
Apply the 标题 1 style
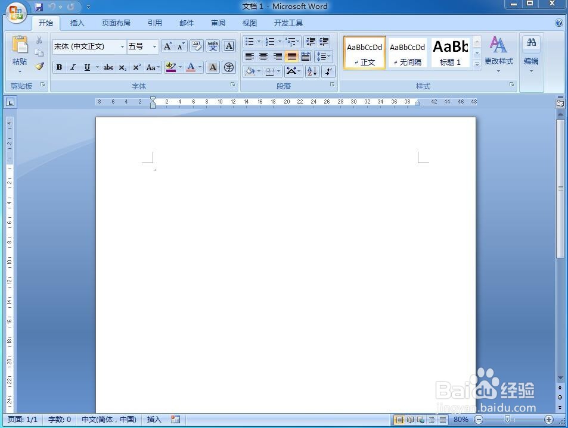coord(450,53)
